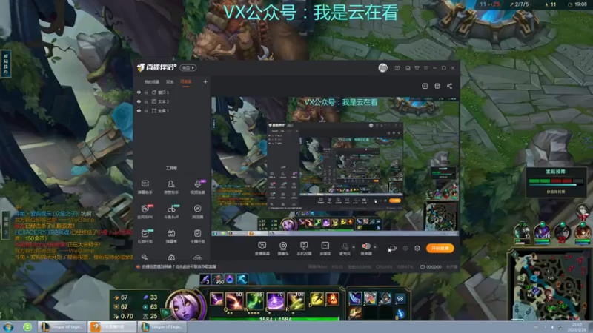Open the Windows Start button
The width and height of the screenshot is (593, 333).
coord(8,326)
